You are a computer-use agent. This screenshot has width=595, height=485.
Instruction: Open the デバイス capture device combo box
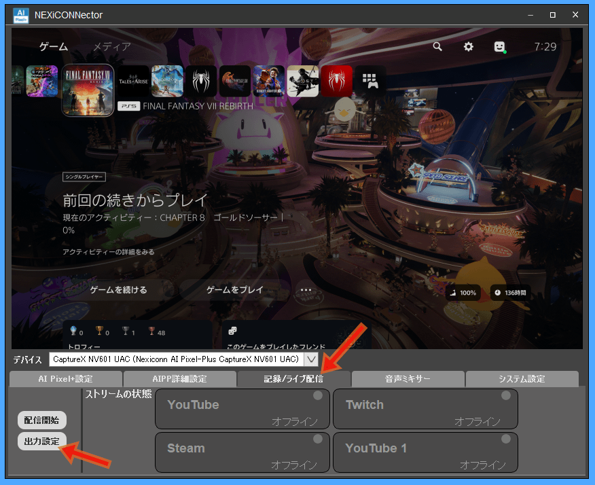(183, 359)
